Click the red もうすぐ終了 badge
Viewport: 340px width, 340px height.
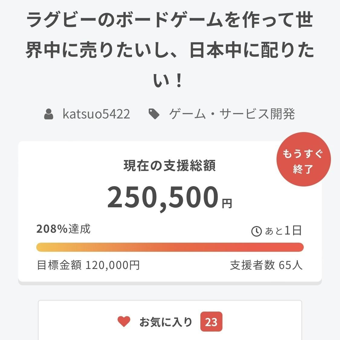[x=303, y=159]
